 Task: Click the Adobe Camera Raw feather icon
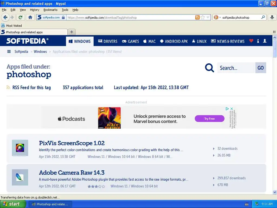coord(20,177)
